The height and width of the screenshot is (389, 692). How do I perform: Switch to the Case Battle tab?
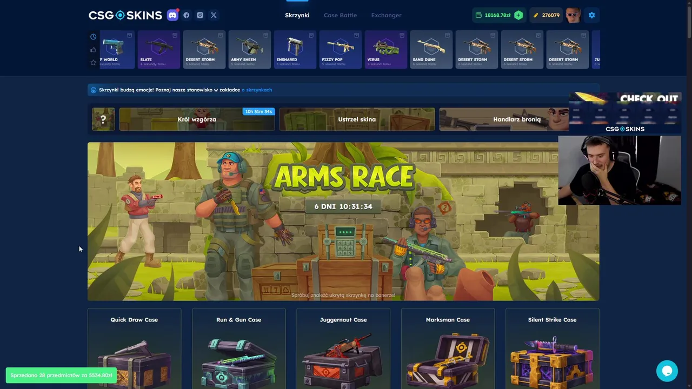340,15
